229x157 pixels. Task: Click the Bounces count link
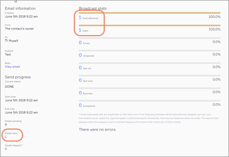pyautogui.click(x=80, y=93)
